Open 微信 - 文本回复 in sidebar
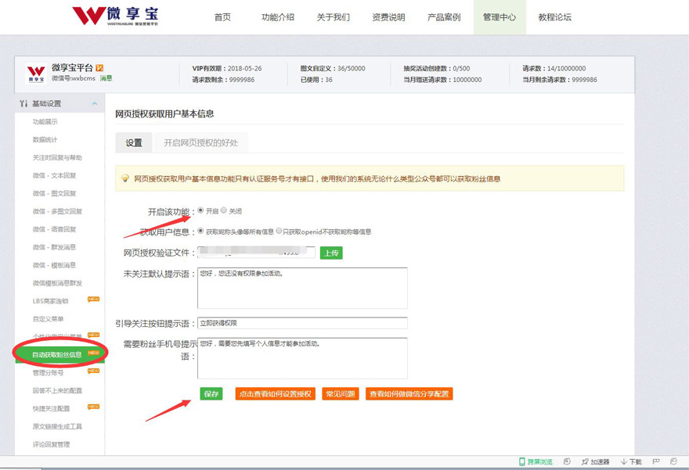The image size is (689, 470). point(54,175)
